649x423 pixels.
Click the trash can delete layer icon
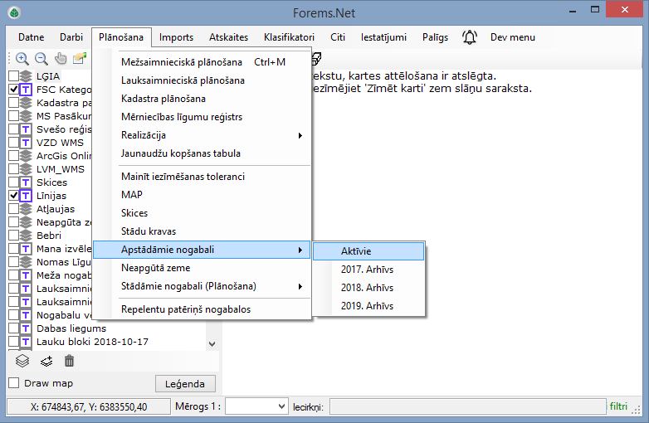tap(69, 361)
